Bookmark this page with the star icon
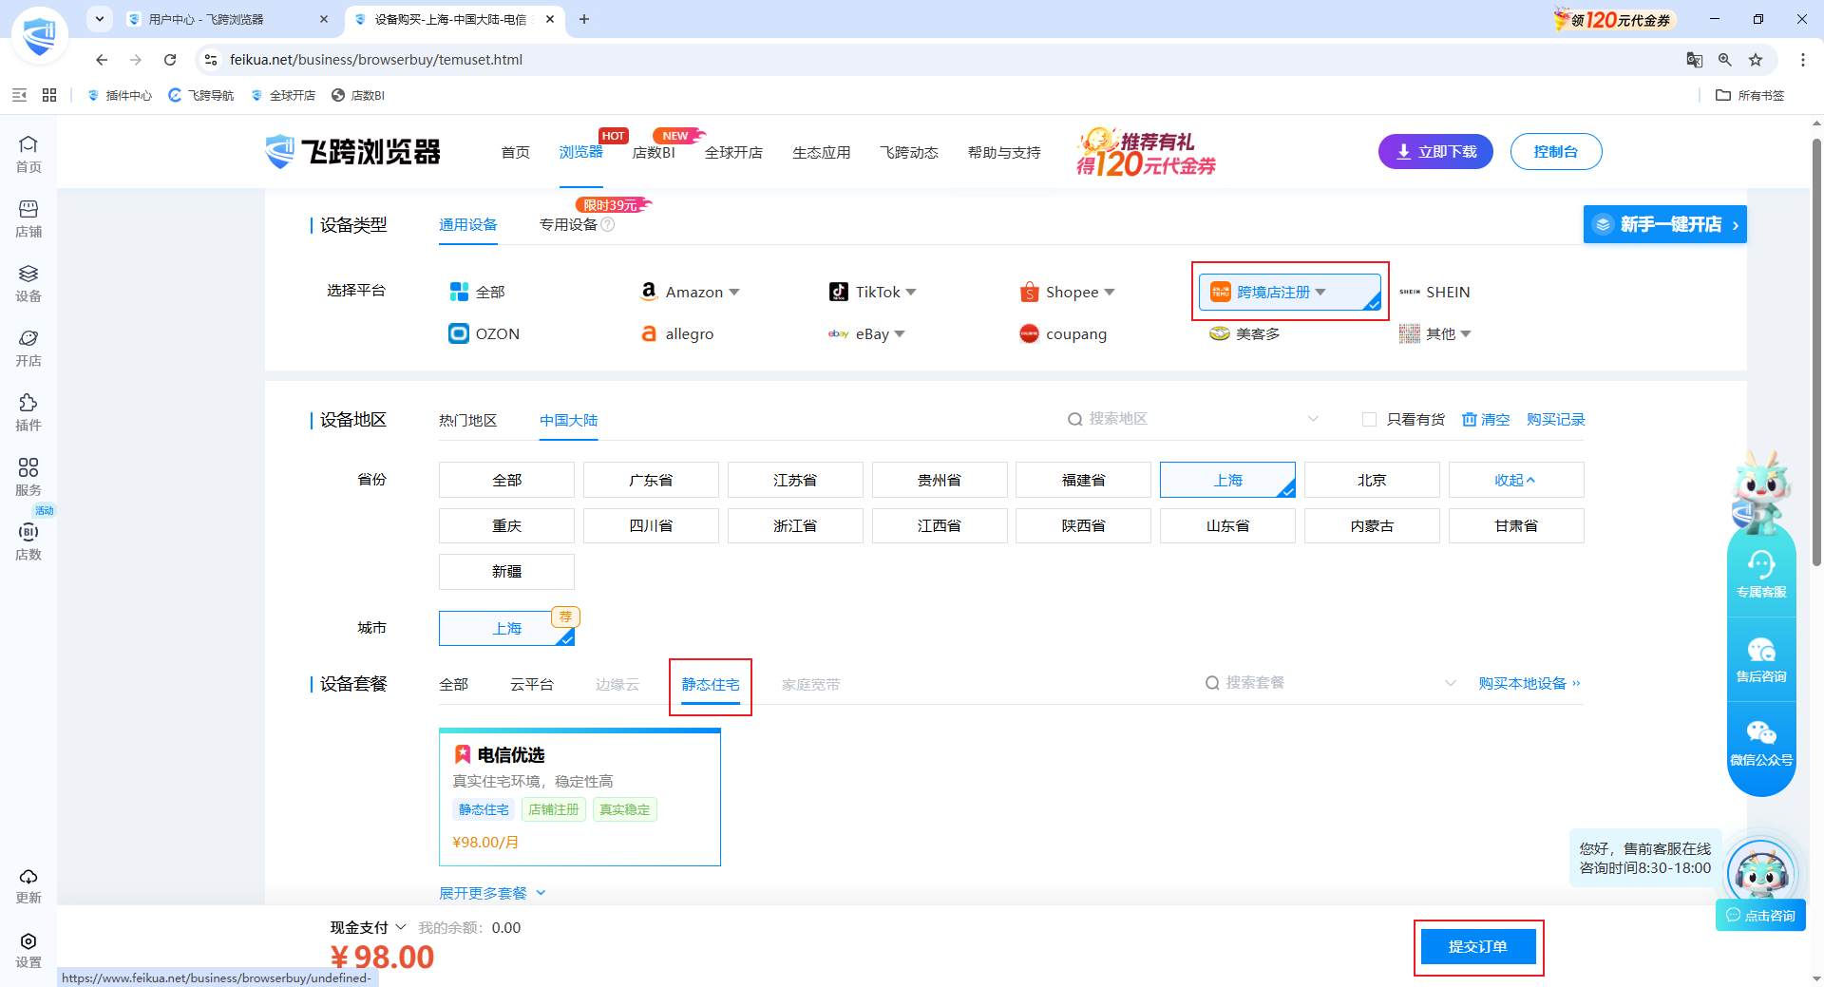Image resolution: width=1824 pixels, height=987 pixels. (1756, 60)
